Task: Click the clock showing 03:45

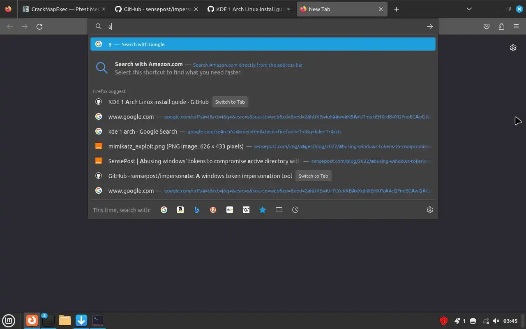Action: [510, 321]
